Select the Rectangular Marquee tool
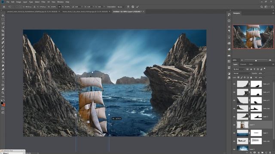Viewport: 275px width, 154px height. tap(3, 19)
